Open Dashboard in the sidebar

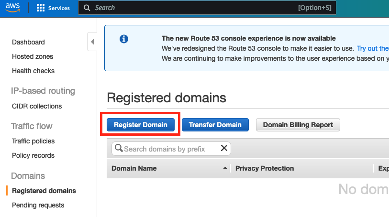click(28, 42)
